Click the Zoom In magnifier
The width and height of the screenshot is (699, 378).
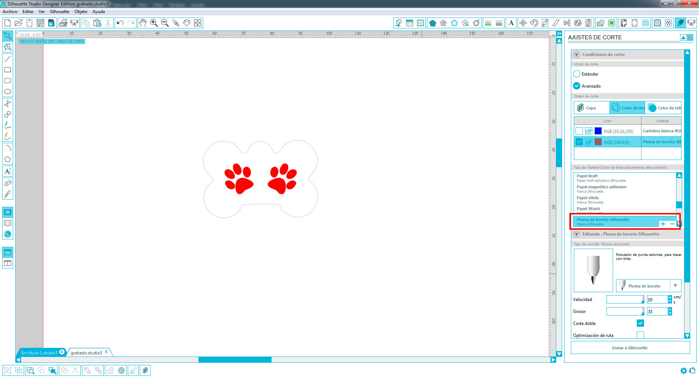click(154, 23)
